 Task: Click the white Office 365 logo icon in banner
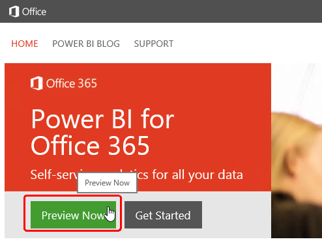[x=37, y=83]
